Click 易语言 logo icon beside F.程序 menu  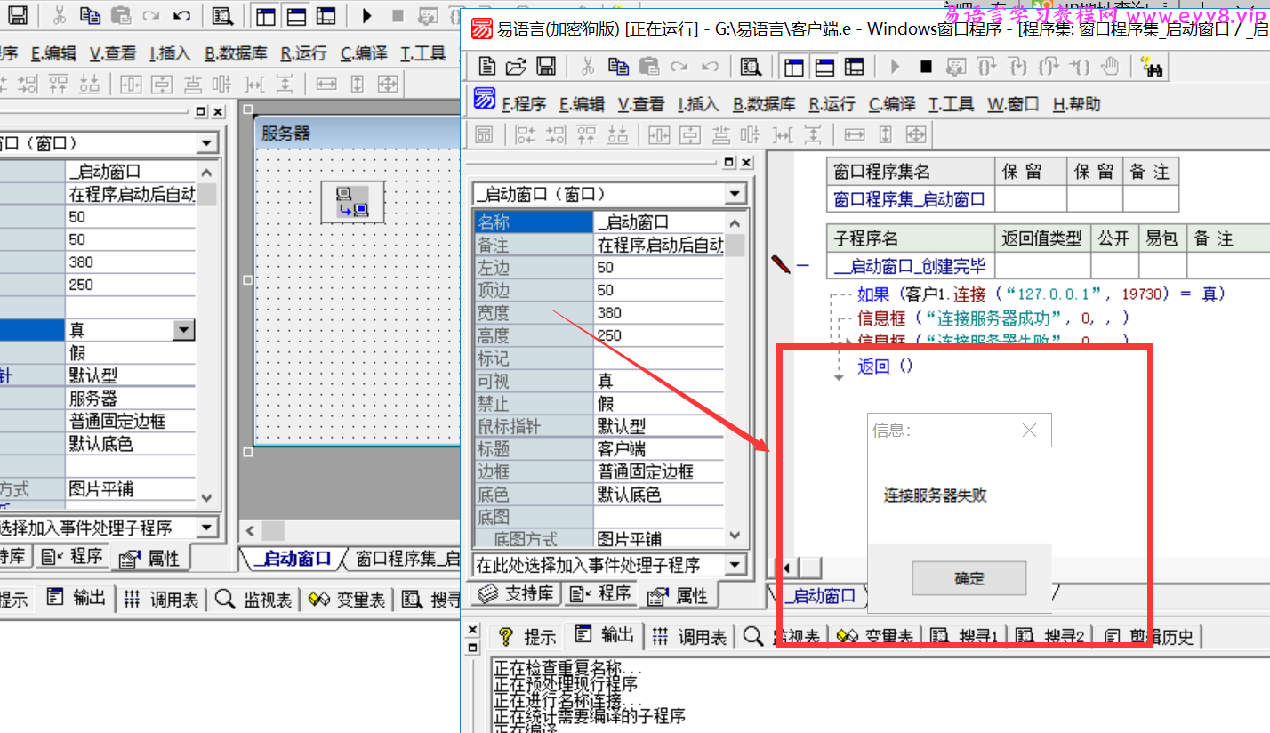pos(484,99)
